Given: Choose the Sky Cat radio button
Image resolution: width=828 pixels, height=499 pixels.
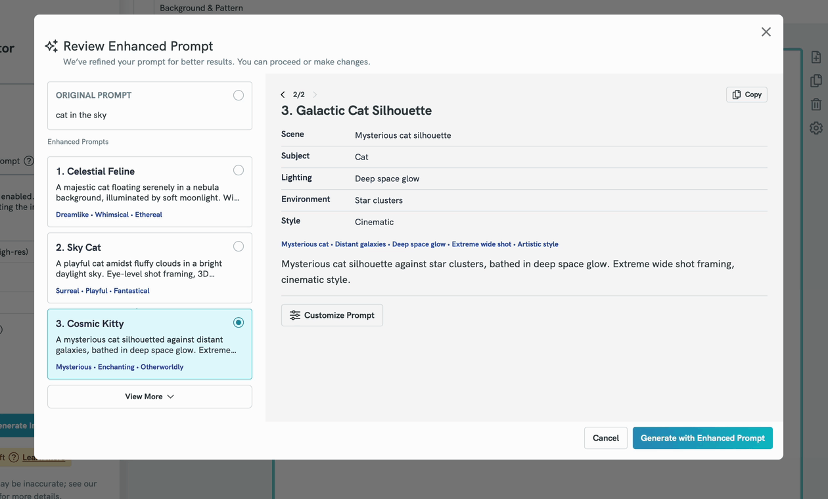Looking at the screenshot, I should pyautogui.click(x=239, y=247).
